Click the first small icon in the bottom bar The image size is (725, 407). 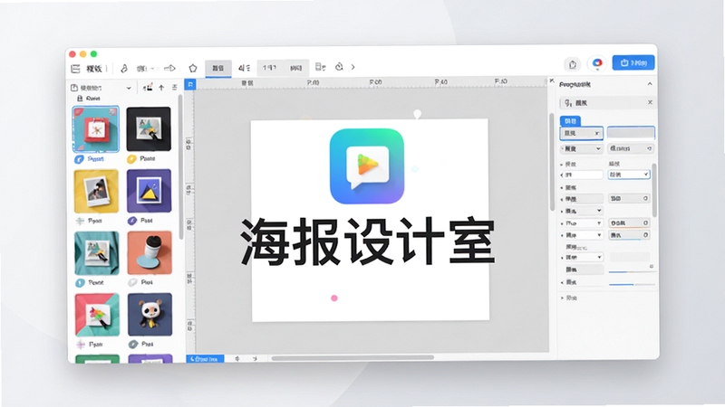click(237, 358)
